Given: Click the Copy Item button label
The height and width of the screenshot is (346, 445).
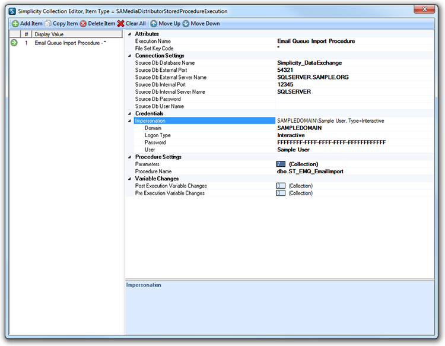Looking at the screenshot, I should point(65,24).
